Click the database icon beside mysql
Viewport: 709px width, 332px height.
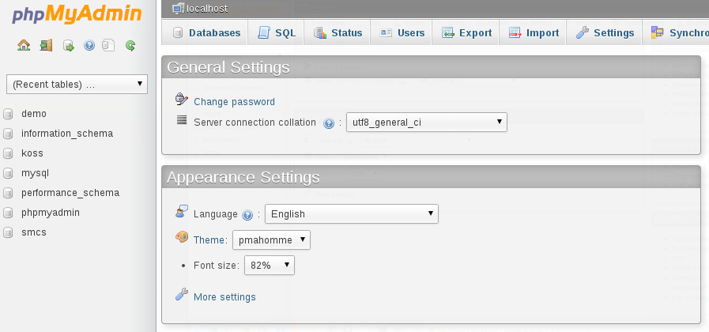(8, 173)
